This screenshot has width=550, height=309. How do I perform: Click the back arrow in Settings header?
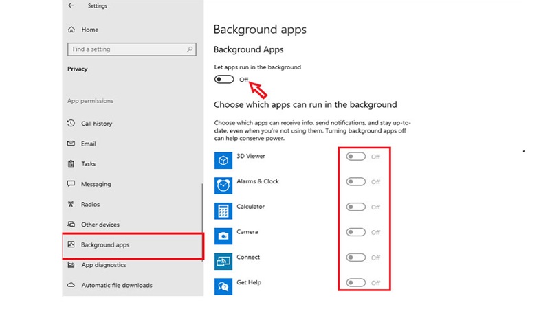71,6
